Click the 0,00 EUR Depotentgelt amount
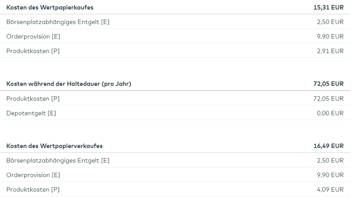Image resolution: width=352 pixels, height=197 pixels. 330,113
